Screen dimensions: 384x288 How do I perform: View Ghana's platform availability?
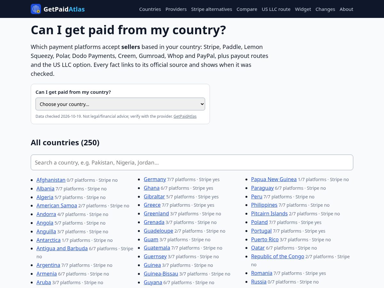pos(152,188)
